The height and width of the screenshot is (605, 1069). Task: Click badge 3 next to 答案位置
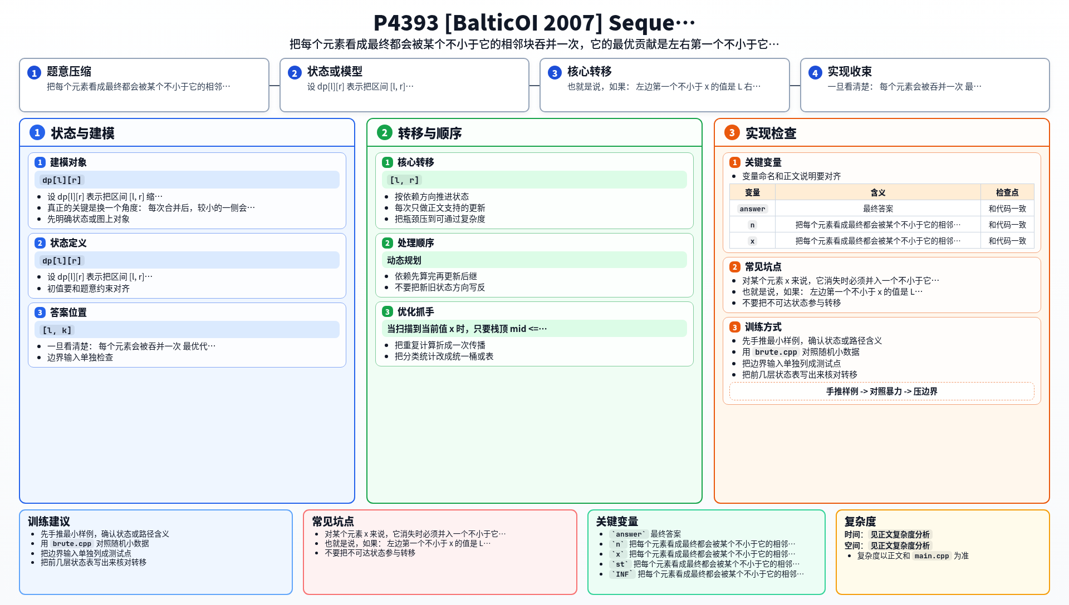point(40,313)
